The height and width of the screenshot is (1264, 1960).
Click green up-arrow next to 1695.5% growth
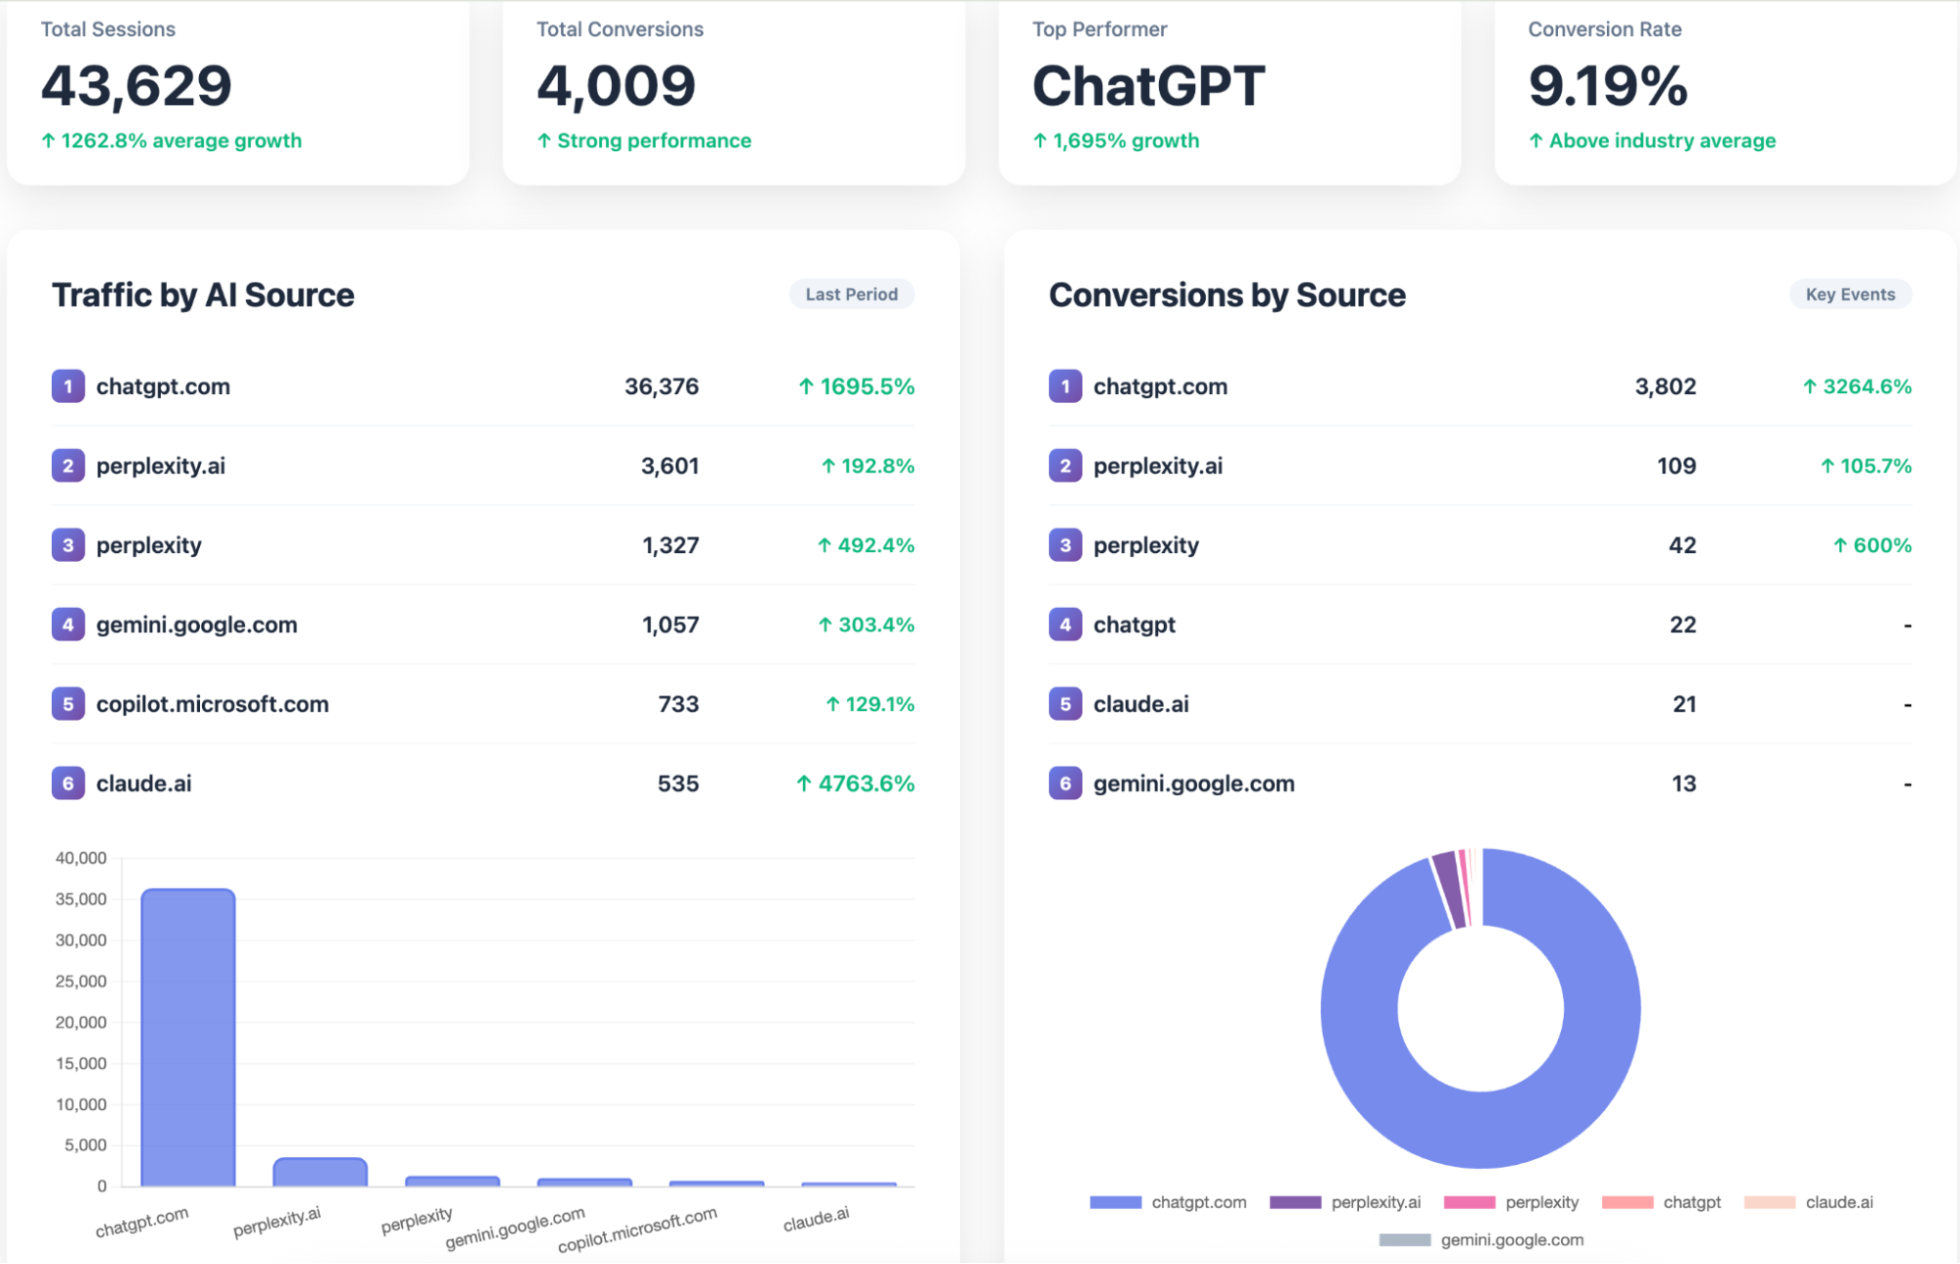[x=806, y=386]
